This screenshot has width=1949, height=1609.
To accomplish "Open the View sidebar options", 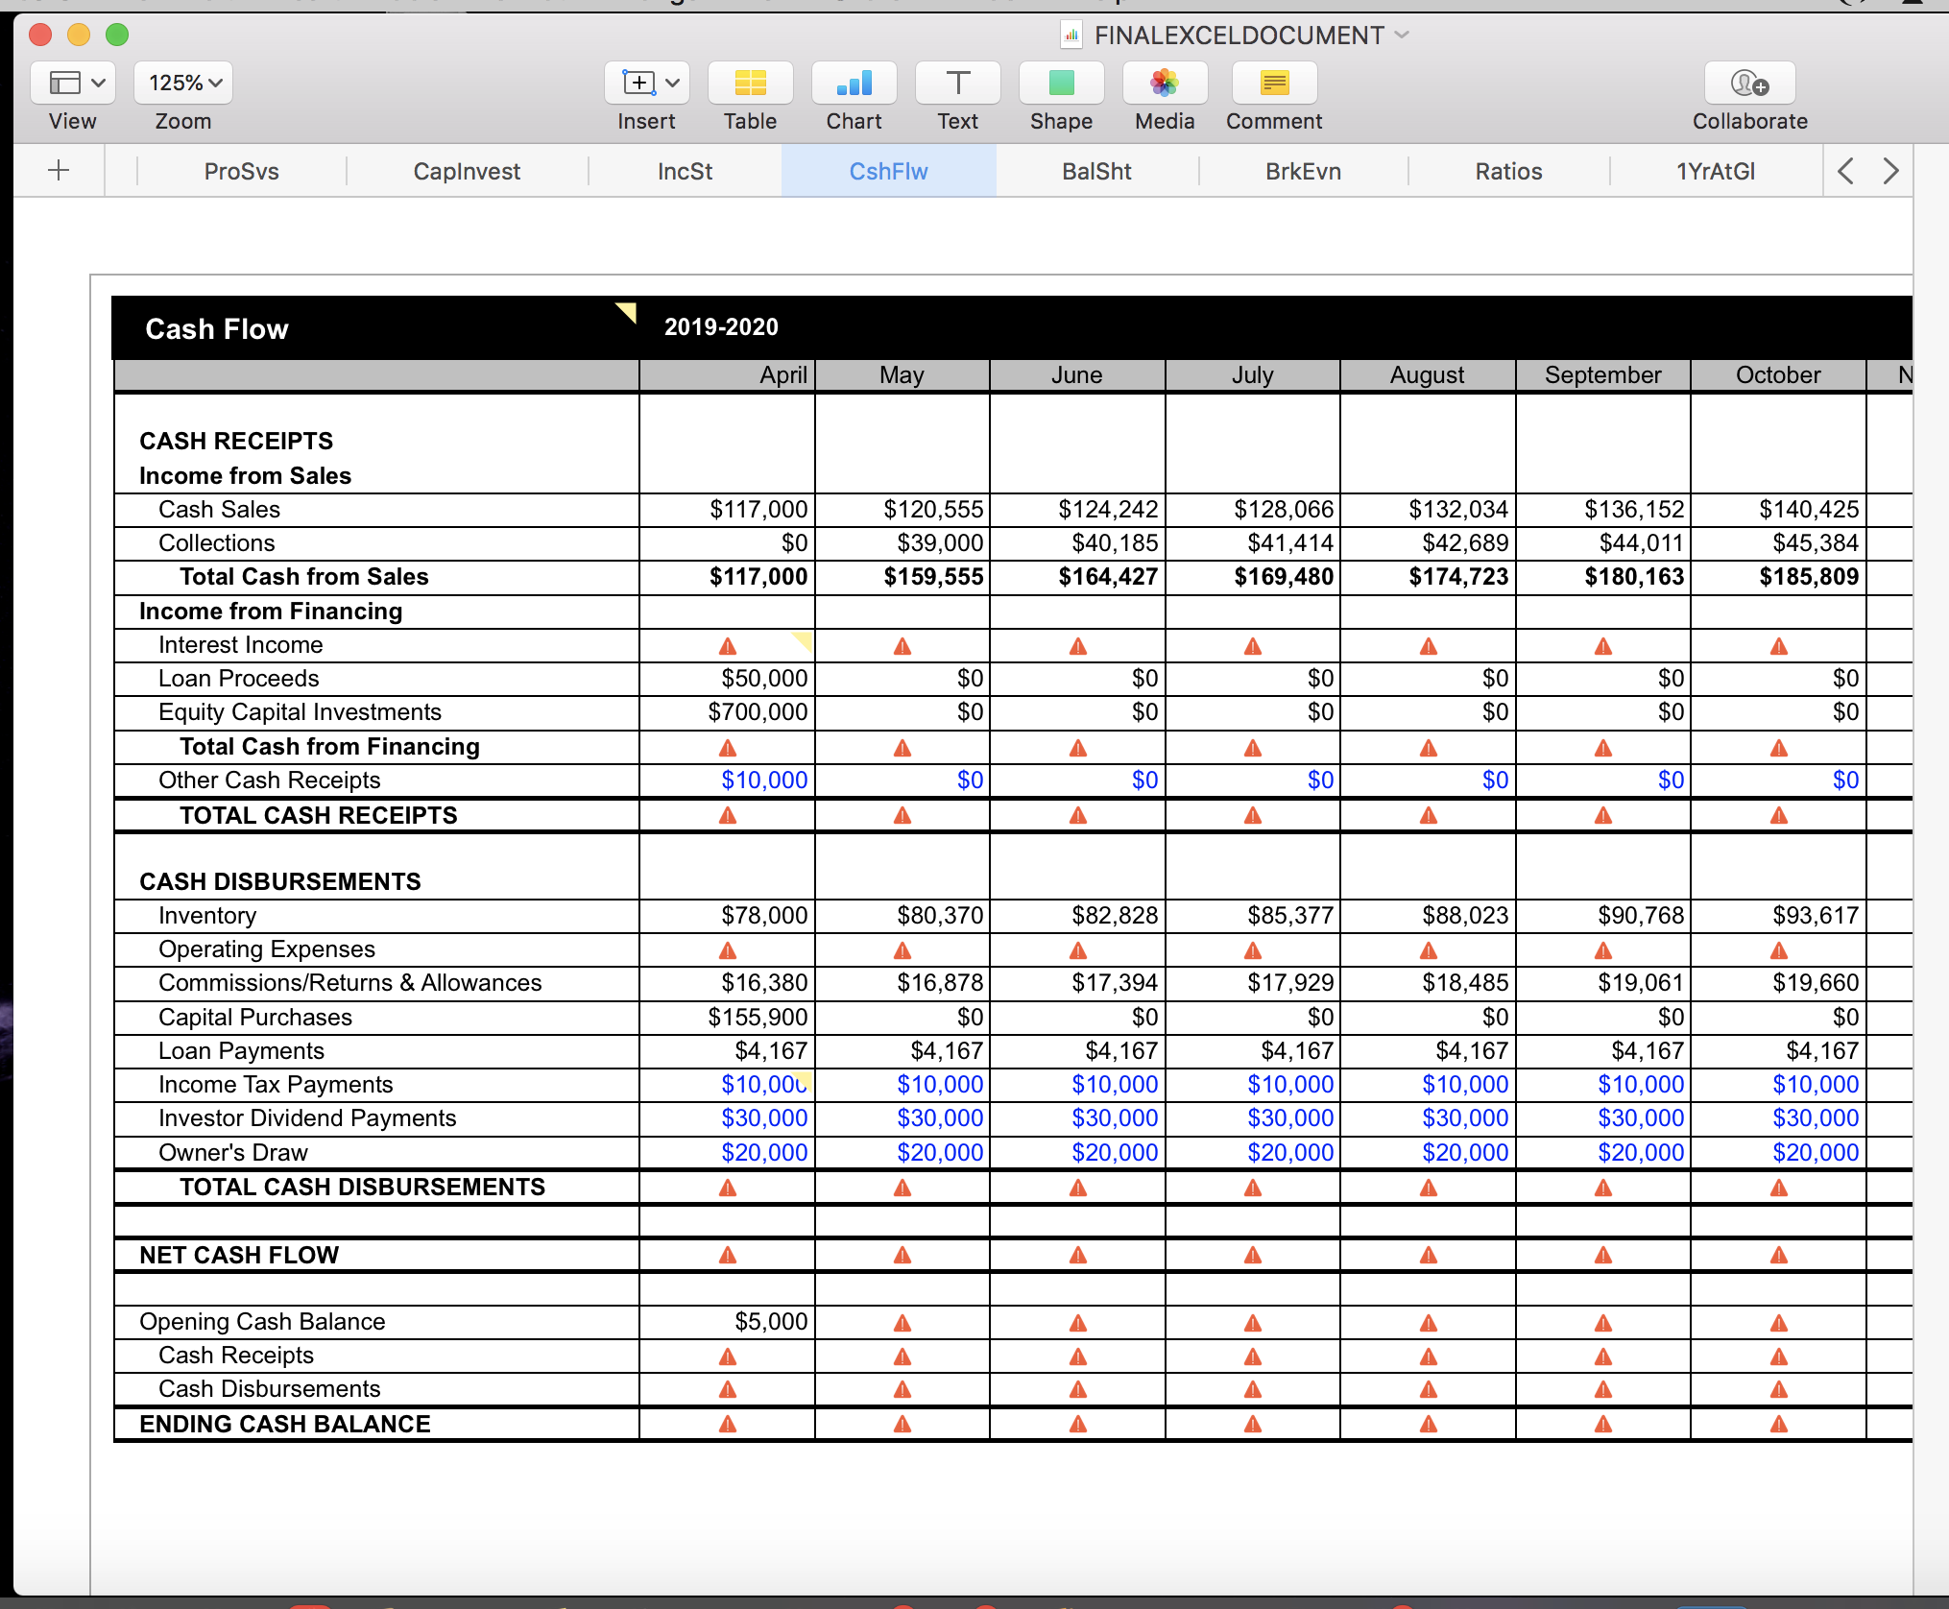I will (73, 83).
